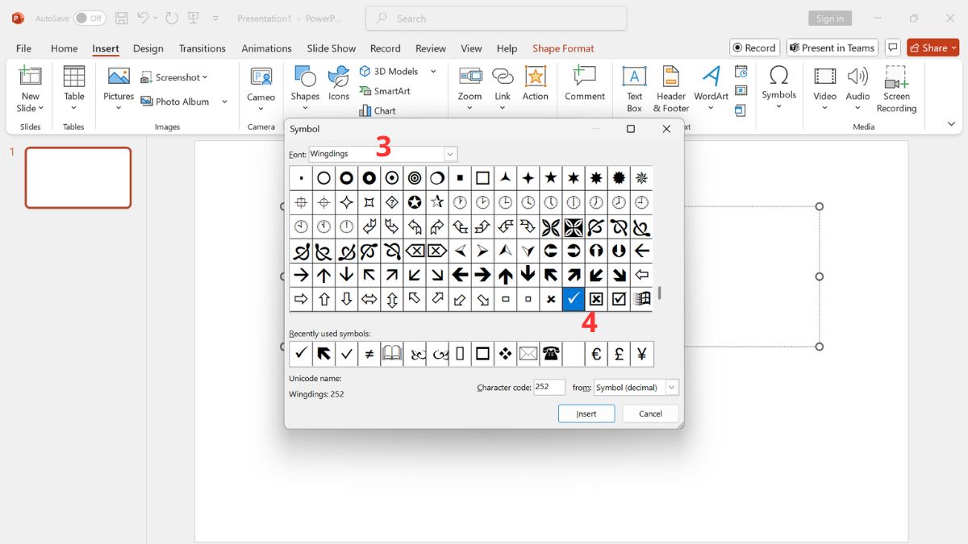968x544 pixels.
Task: Select the black five-point star symbol
Action: point(551,178)
